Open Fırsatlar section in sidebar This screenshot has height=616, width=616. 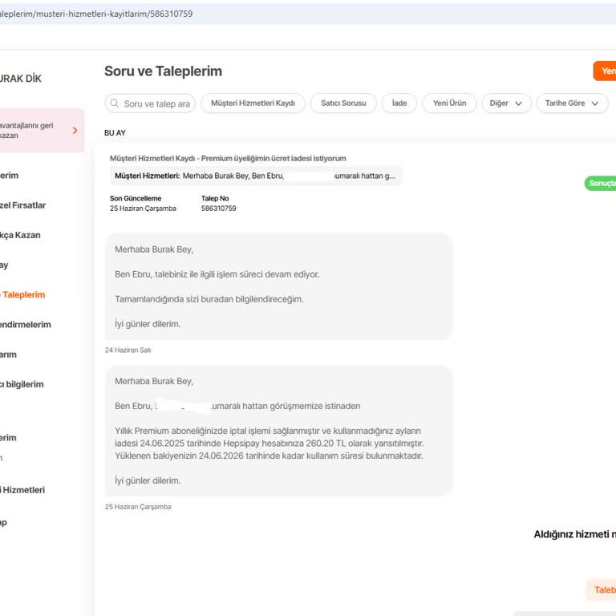tap(22, 205)
